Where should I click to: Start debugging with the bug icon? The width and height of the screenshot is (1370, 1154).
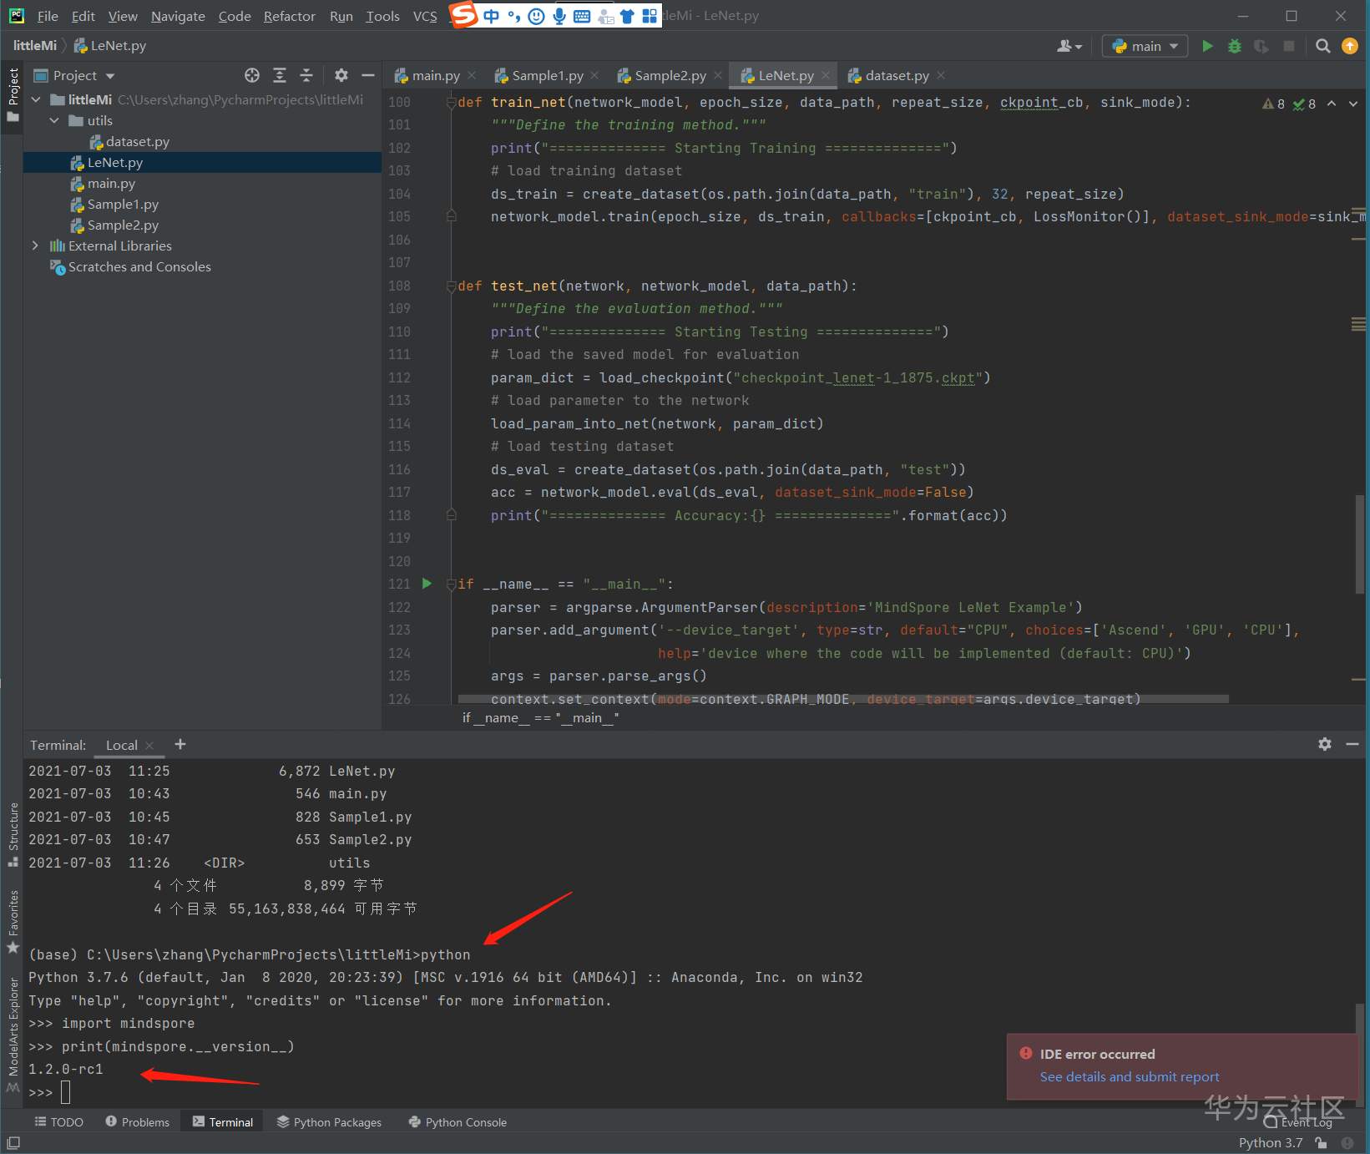click(1235, 46)
